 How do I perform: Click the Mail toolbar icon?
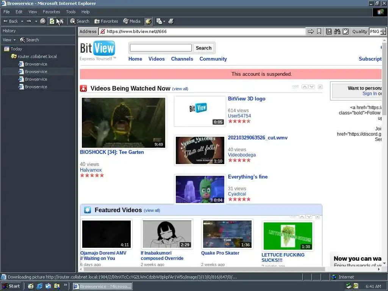pyautogui.click(x=159, y=21)
